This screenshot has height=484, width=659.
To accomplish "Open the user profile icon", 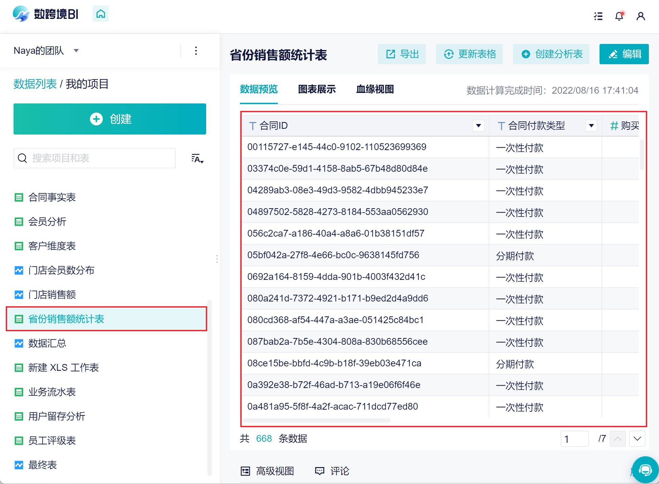I will click(x=640, y=16).
